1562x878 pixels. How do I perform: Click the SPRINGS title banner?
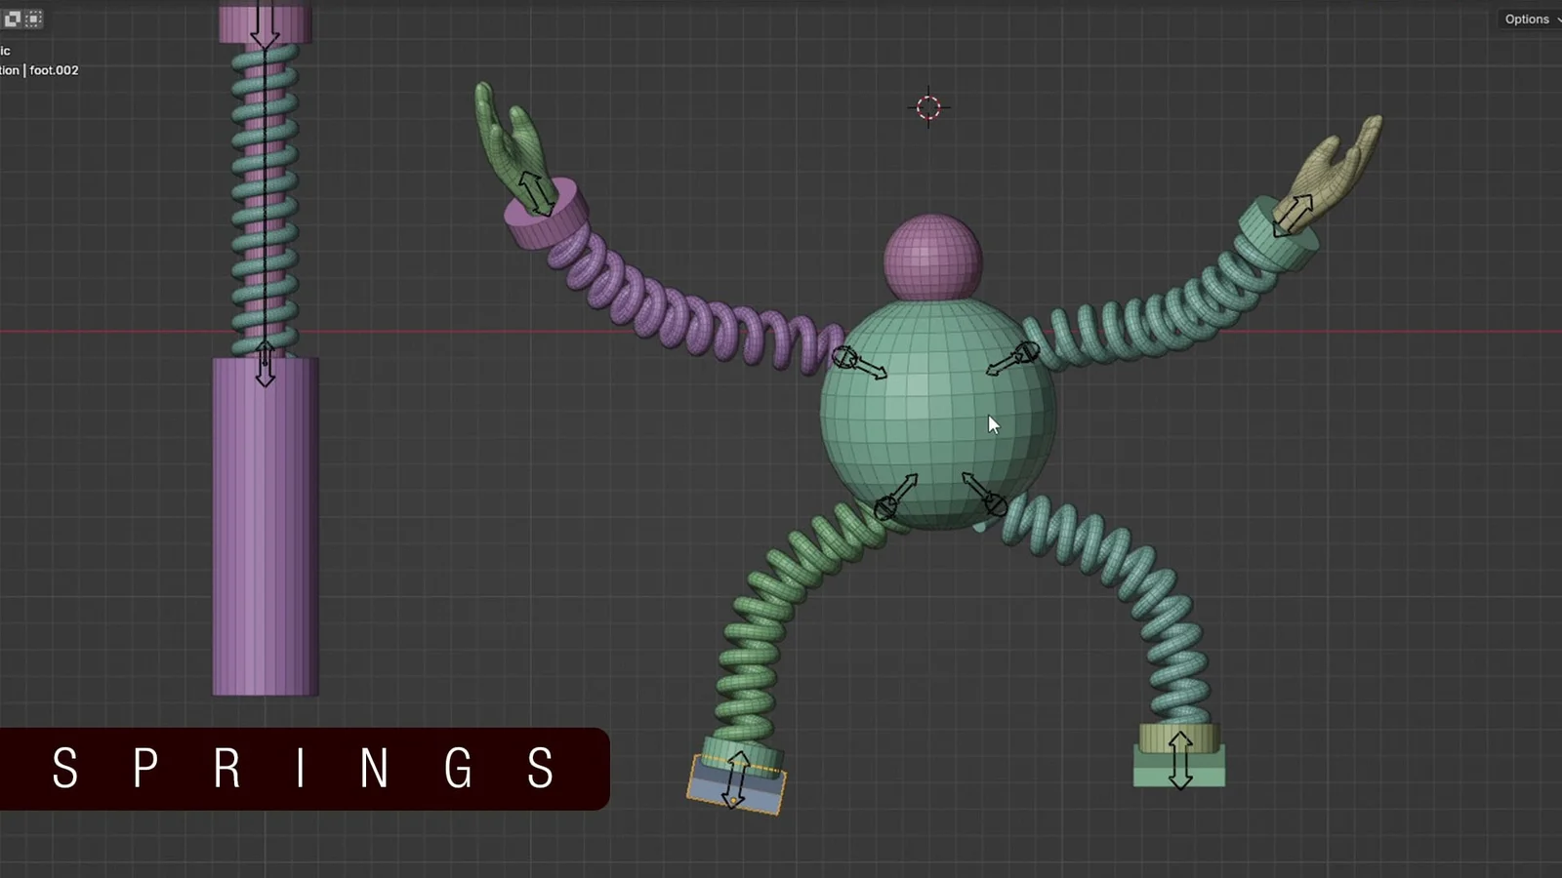point(303,771)
